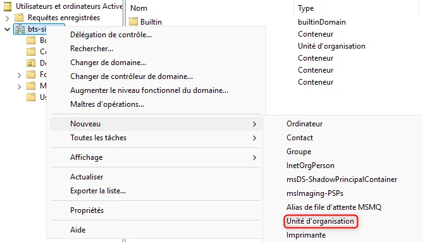Click the Requêtes enregistrées folder icon
The height and width of the screenshot is (242, 423).
pyautogui.click(x=19, y=18)
